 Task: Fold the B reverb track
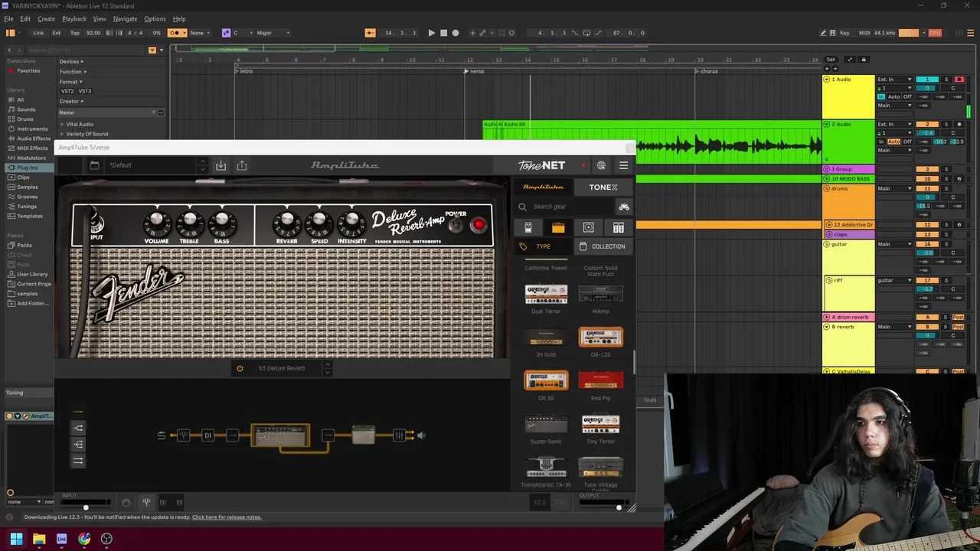[x=826, y=327]
